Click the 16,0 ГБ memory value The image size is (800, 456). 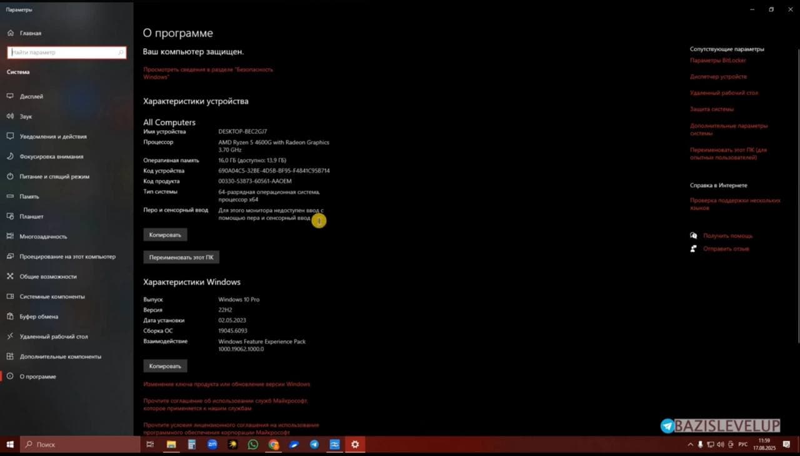pyautogui.click(x=252, y=160)
